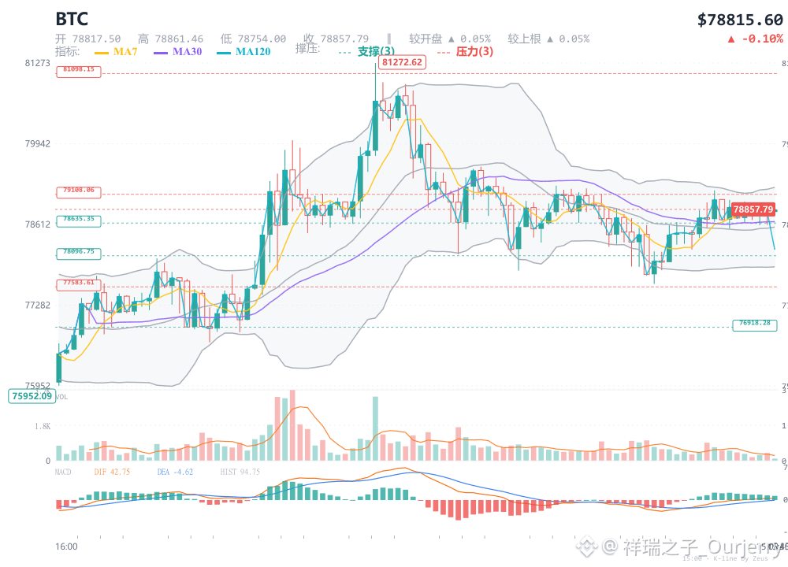Screen dimensions: 788x567
Task: Toggle the MA30 legend label
Action: tap(187, 52)
